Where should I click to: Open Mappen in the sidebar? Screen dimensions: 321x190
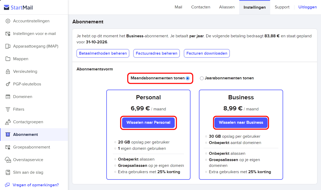coord(34,59)
